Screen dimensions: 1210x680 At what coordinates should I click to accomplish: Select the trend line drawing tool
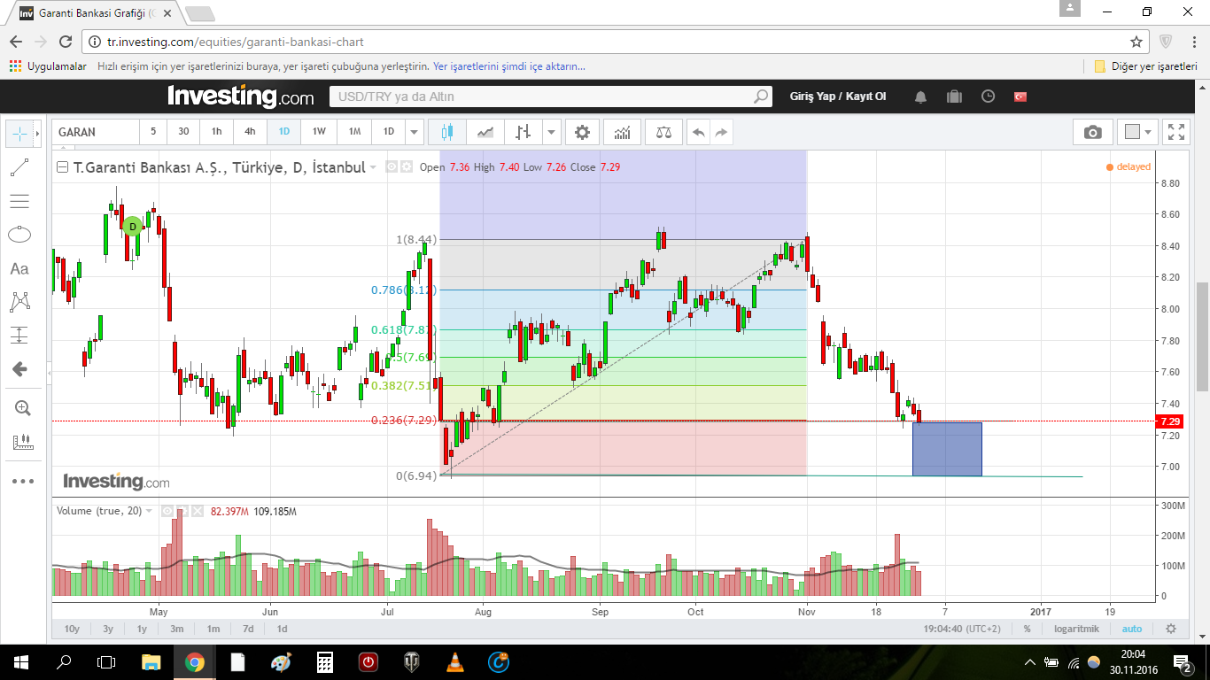(19, 167)
